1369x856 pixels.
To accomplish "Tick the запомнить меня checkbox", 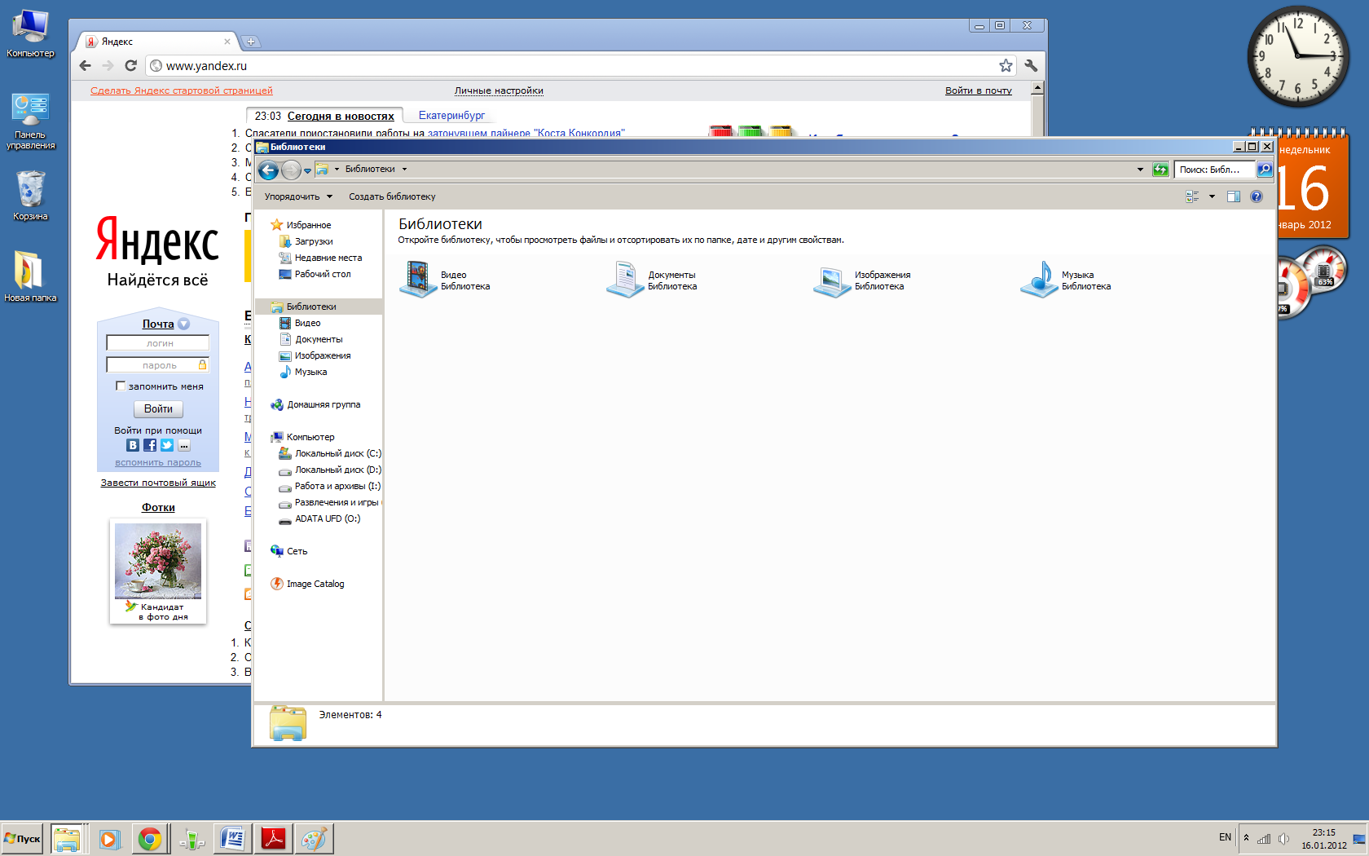I will point(121,386).
